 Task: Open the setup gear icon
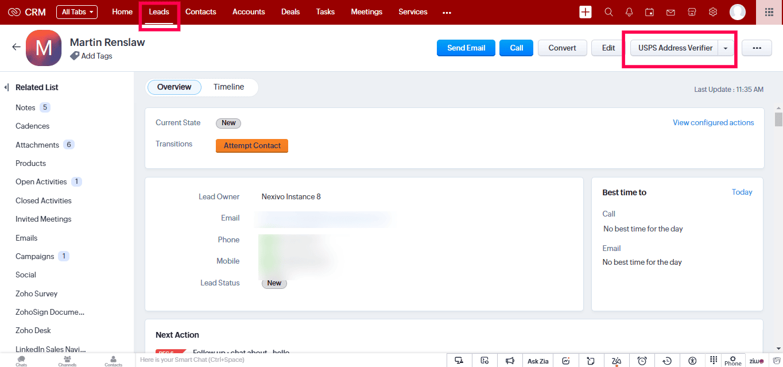[x=713, y=12]
